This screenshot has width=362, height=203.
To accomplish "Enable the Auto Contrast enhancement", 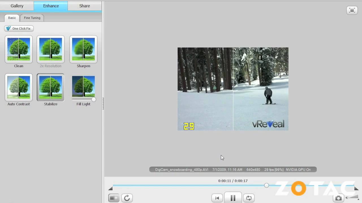I will pos(19,87).
